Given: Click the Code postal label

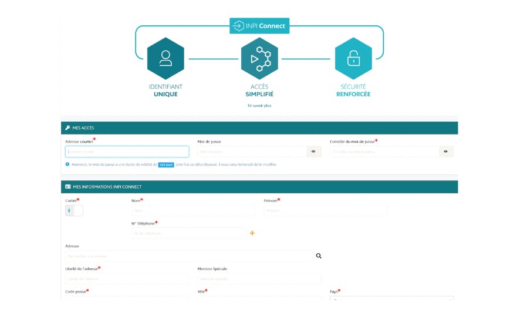Looking at the screenshot, I should pyautogui.click(x=76, y=291).
